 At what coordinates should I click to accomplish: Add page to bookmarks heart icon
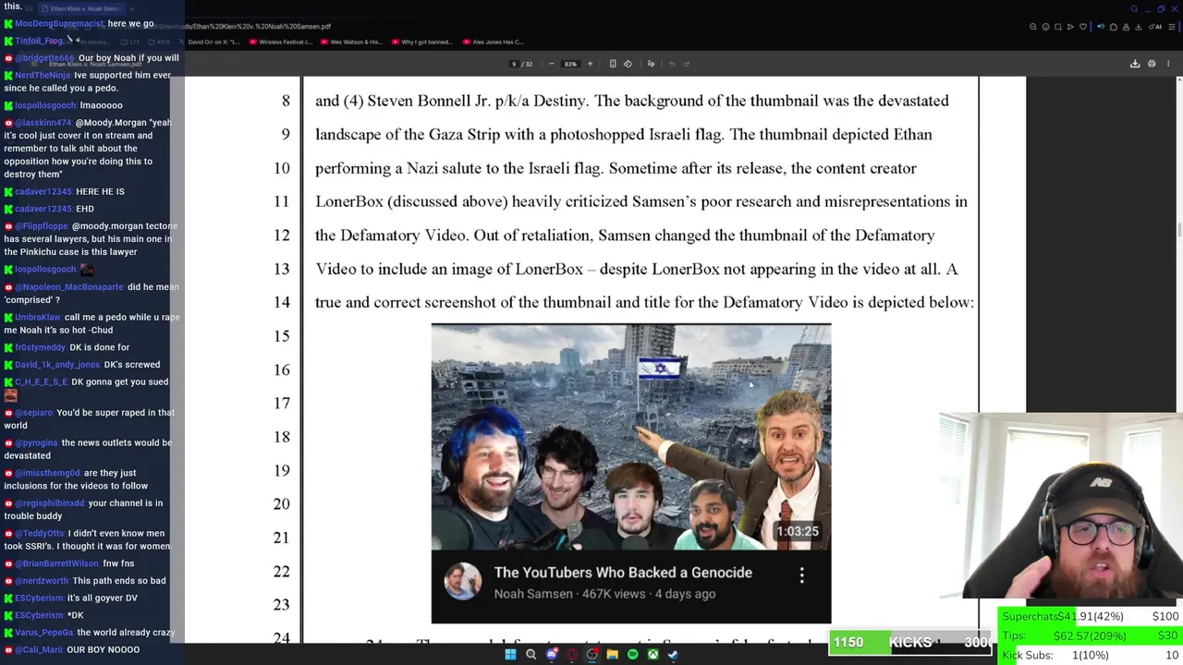(1083, 27)
